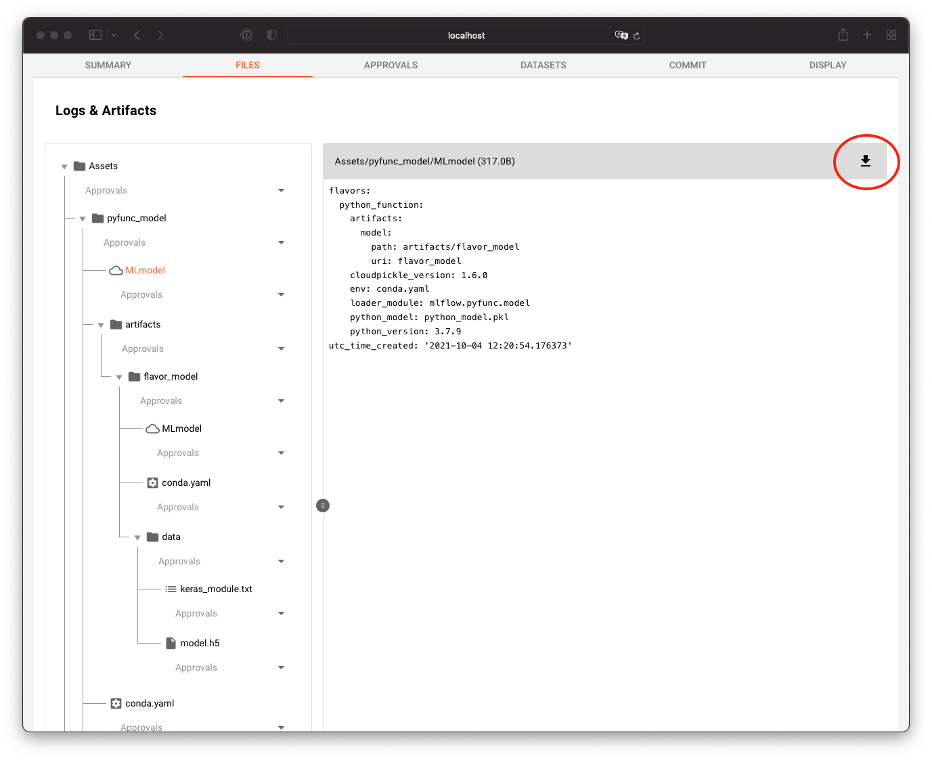Click the "Assets/pyfunc_model/MLmodel (317.0B)" file header

(x=424, y=161)
